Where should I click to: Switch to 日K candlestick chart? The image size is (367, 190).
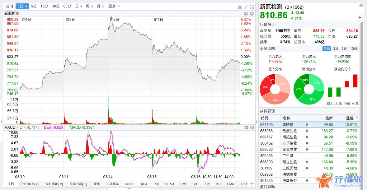(x=79, y=6)
